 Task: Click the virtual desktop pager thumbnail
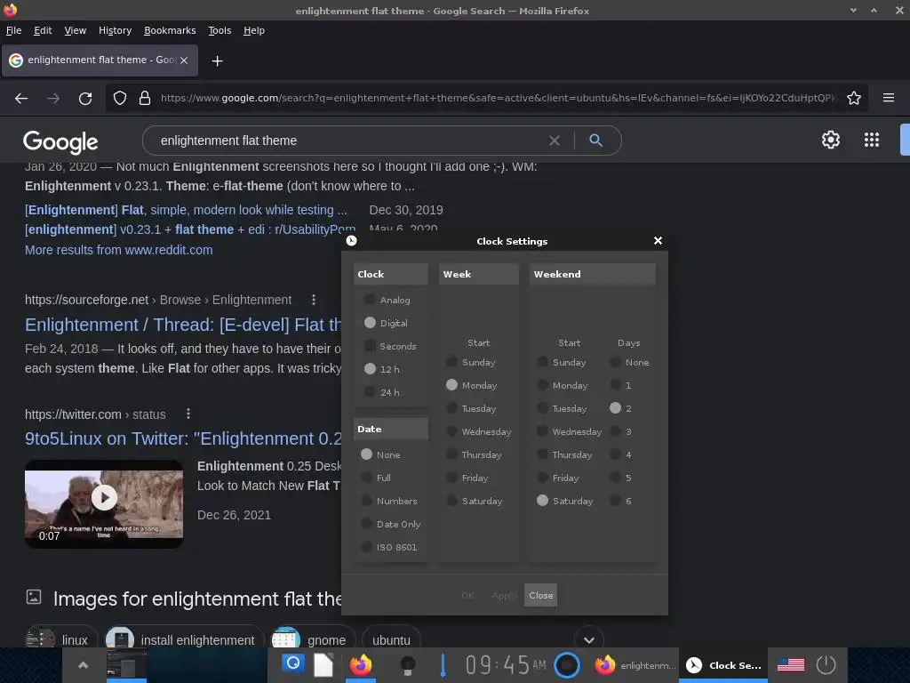coord(126,663)
